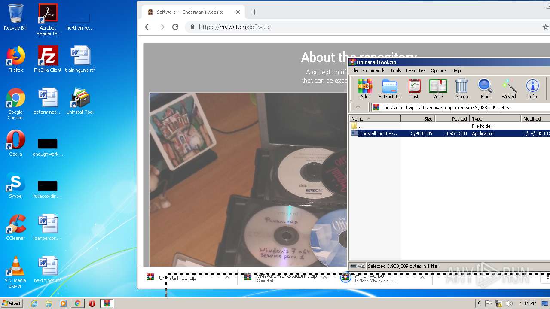Image resolution: width=550 pixels, height=309 pixels.
Task: Open the Chrome taskbar button
Action: coord(77,303)
